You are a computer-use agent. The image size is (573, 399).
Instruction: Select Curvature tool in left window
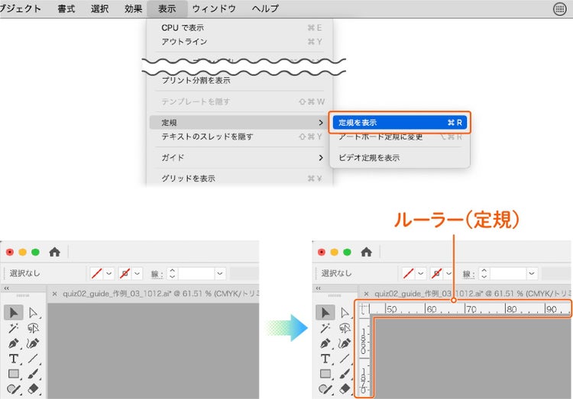click(33, 343)
